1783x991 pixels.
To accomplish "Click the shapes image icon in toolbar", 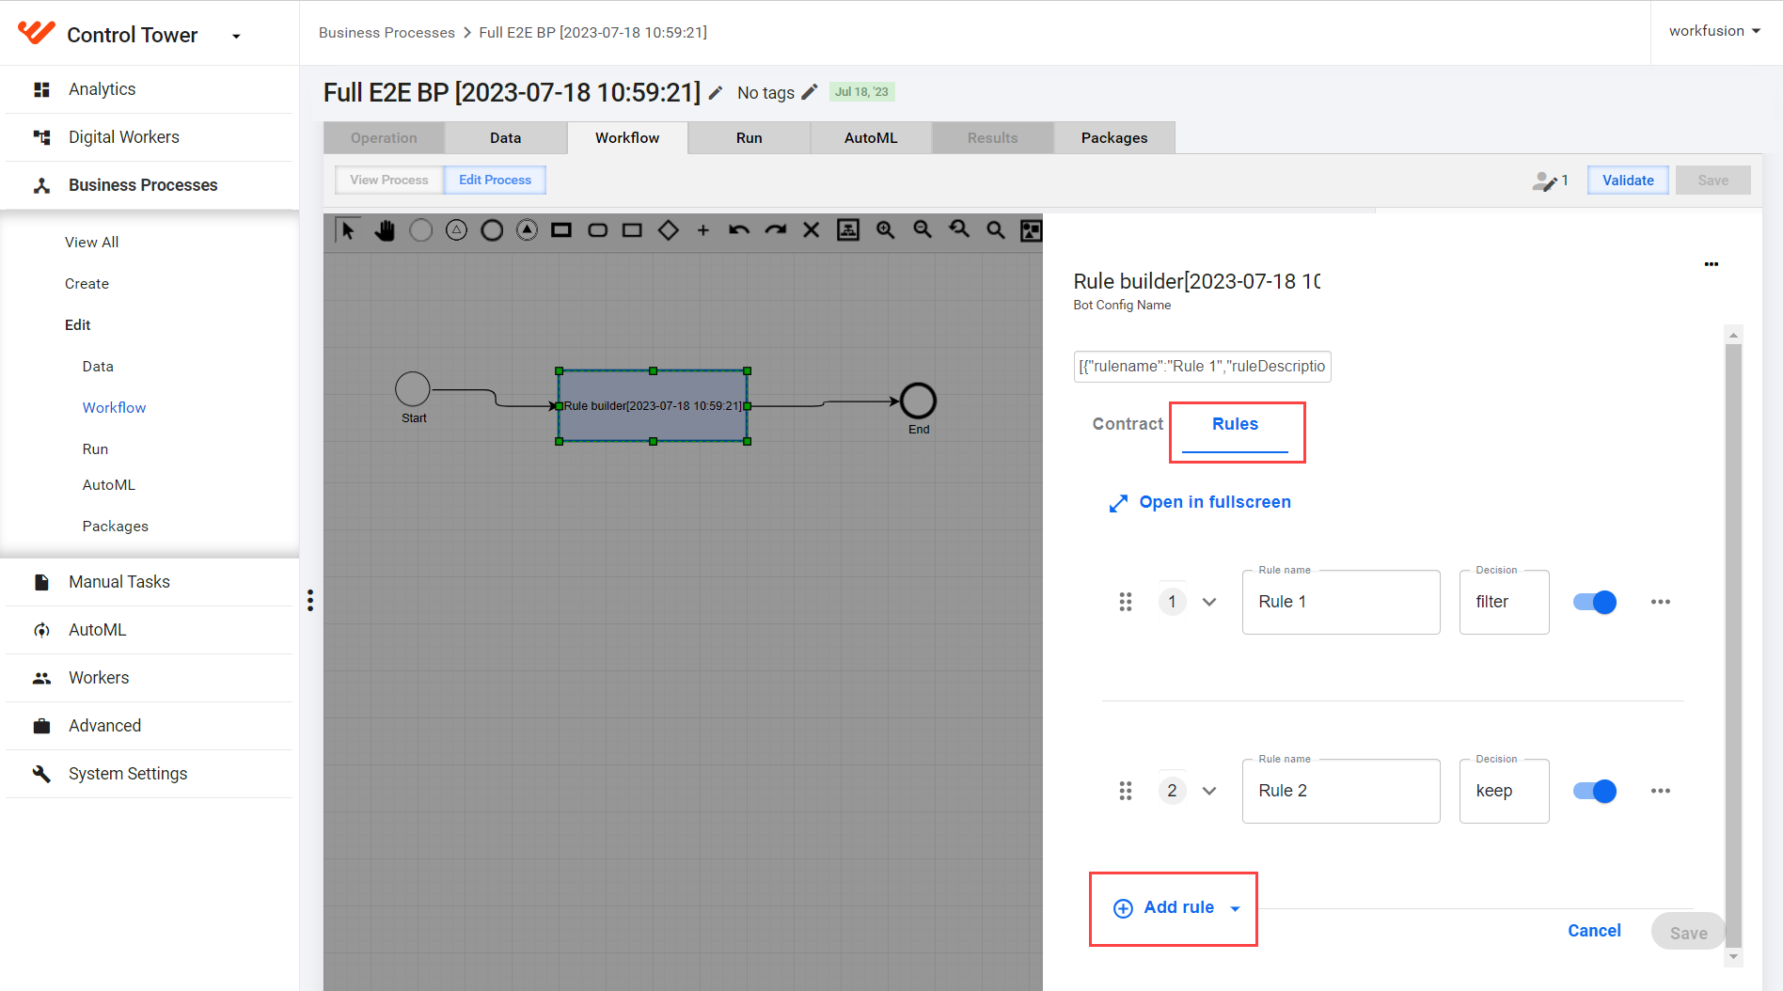I will 1032,230.
